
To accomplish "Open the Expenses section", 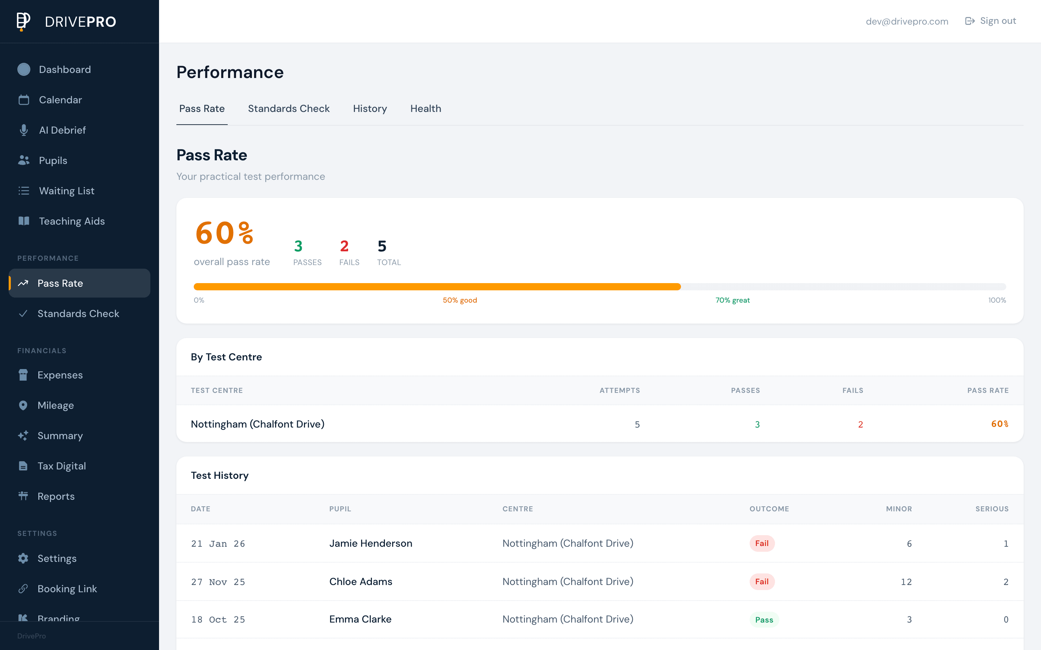I will 60,375.
